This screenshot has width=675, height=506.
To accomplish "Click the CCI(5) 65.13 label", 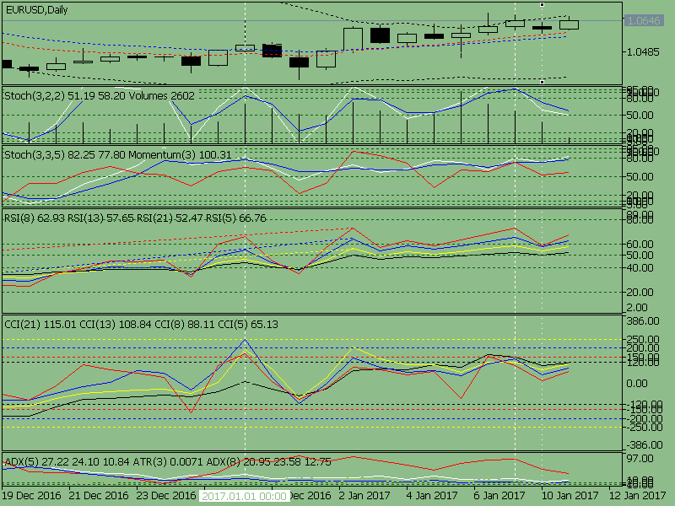I will (248, 325).
